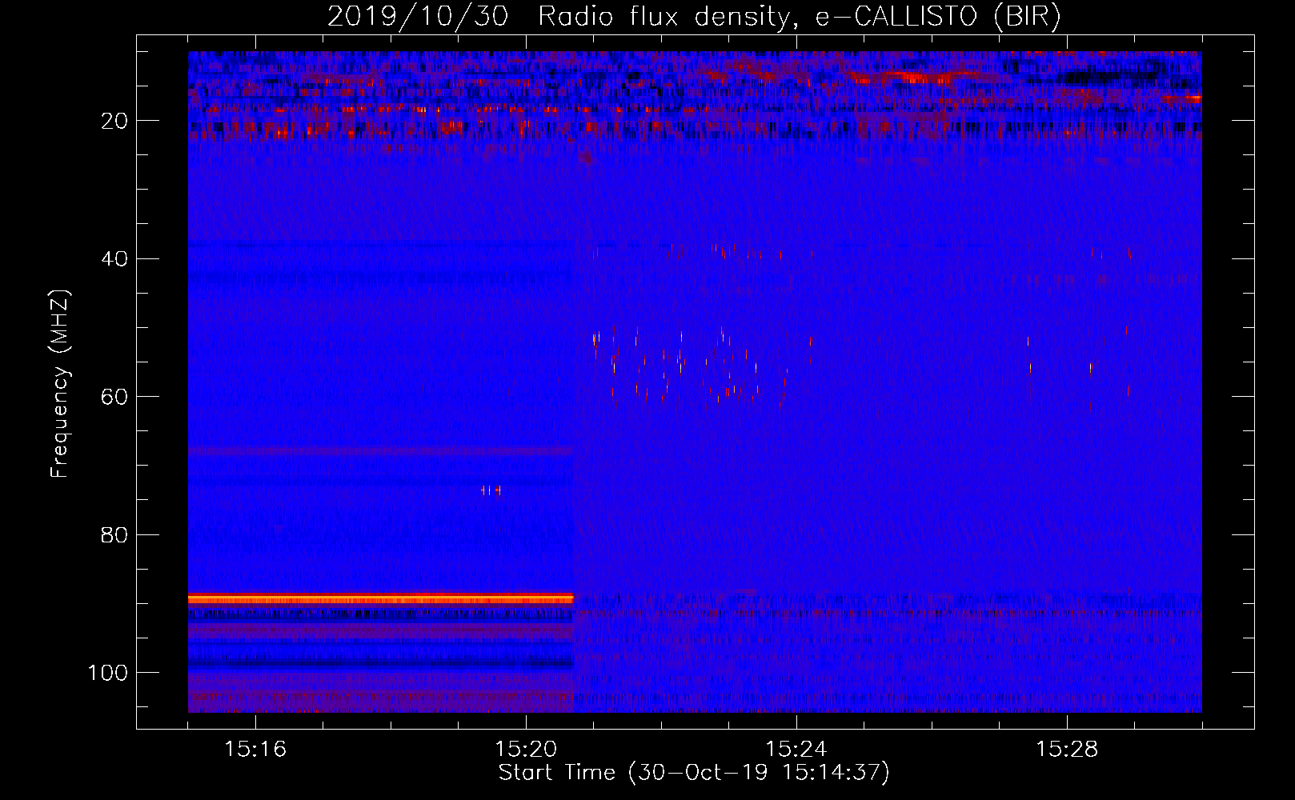1295x800 pixels.
Task: Click the 80 frequency tick label
Action: click(x=114, y=534)
